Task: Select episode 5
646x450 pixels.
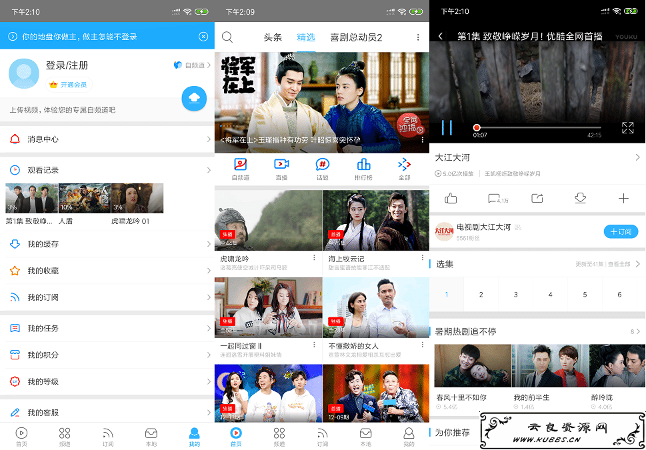Action: [585, 294]
